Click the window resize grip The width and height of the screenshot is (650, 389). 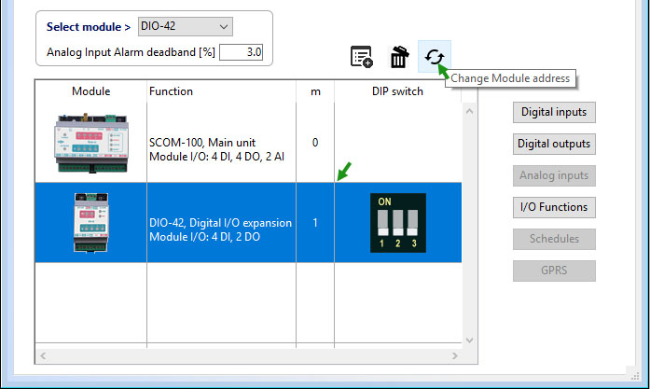[635, 375]
